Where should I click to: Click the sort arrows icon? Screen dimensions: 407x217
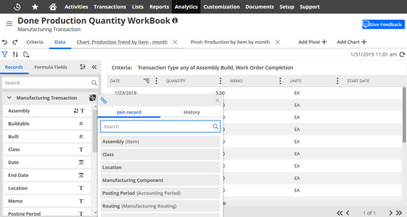coord(16,54)
